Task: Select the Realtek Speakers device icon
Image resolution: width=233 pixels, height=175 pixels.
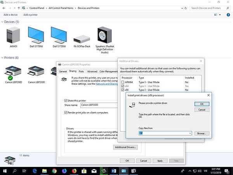Action: (x=104, y=35)
